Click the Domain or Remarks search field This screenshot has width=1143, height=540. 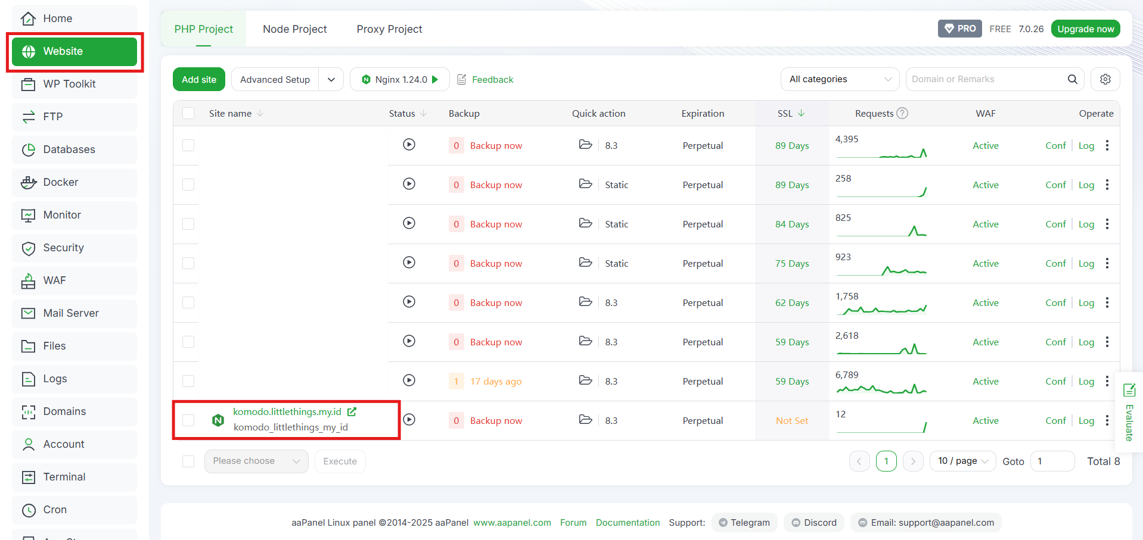(987, 79)
